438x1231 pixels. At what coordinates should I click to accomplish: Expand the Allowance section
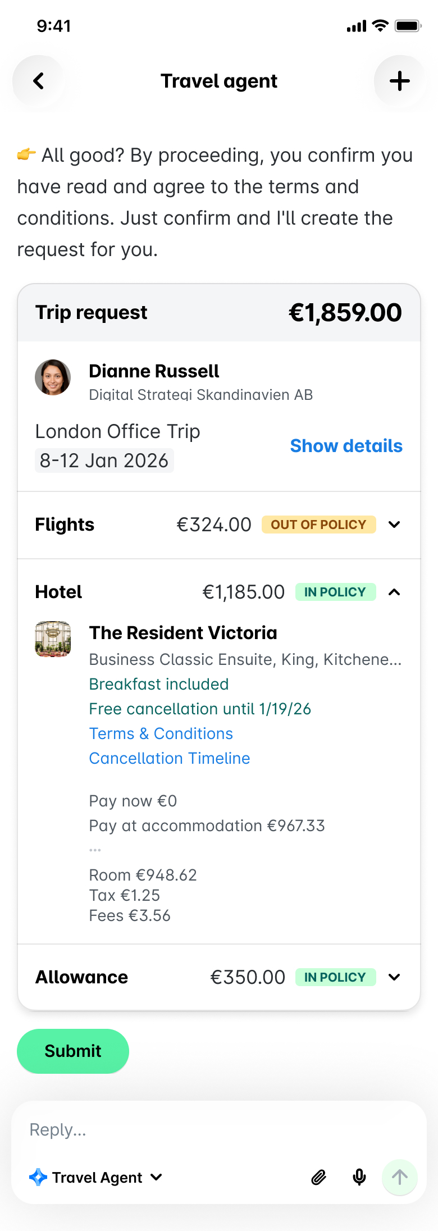point(394,977)
